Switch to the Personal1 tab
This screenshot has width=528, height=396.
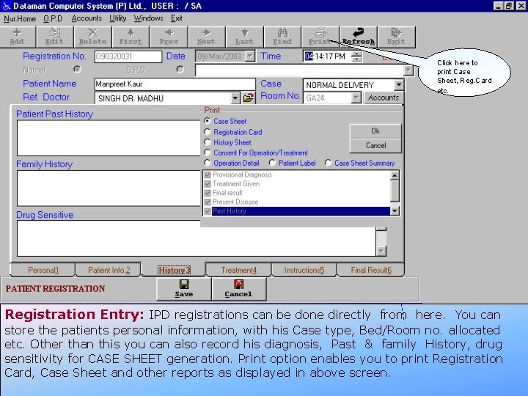coord(43,270)
